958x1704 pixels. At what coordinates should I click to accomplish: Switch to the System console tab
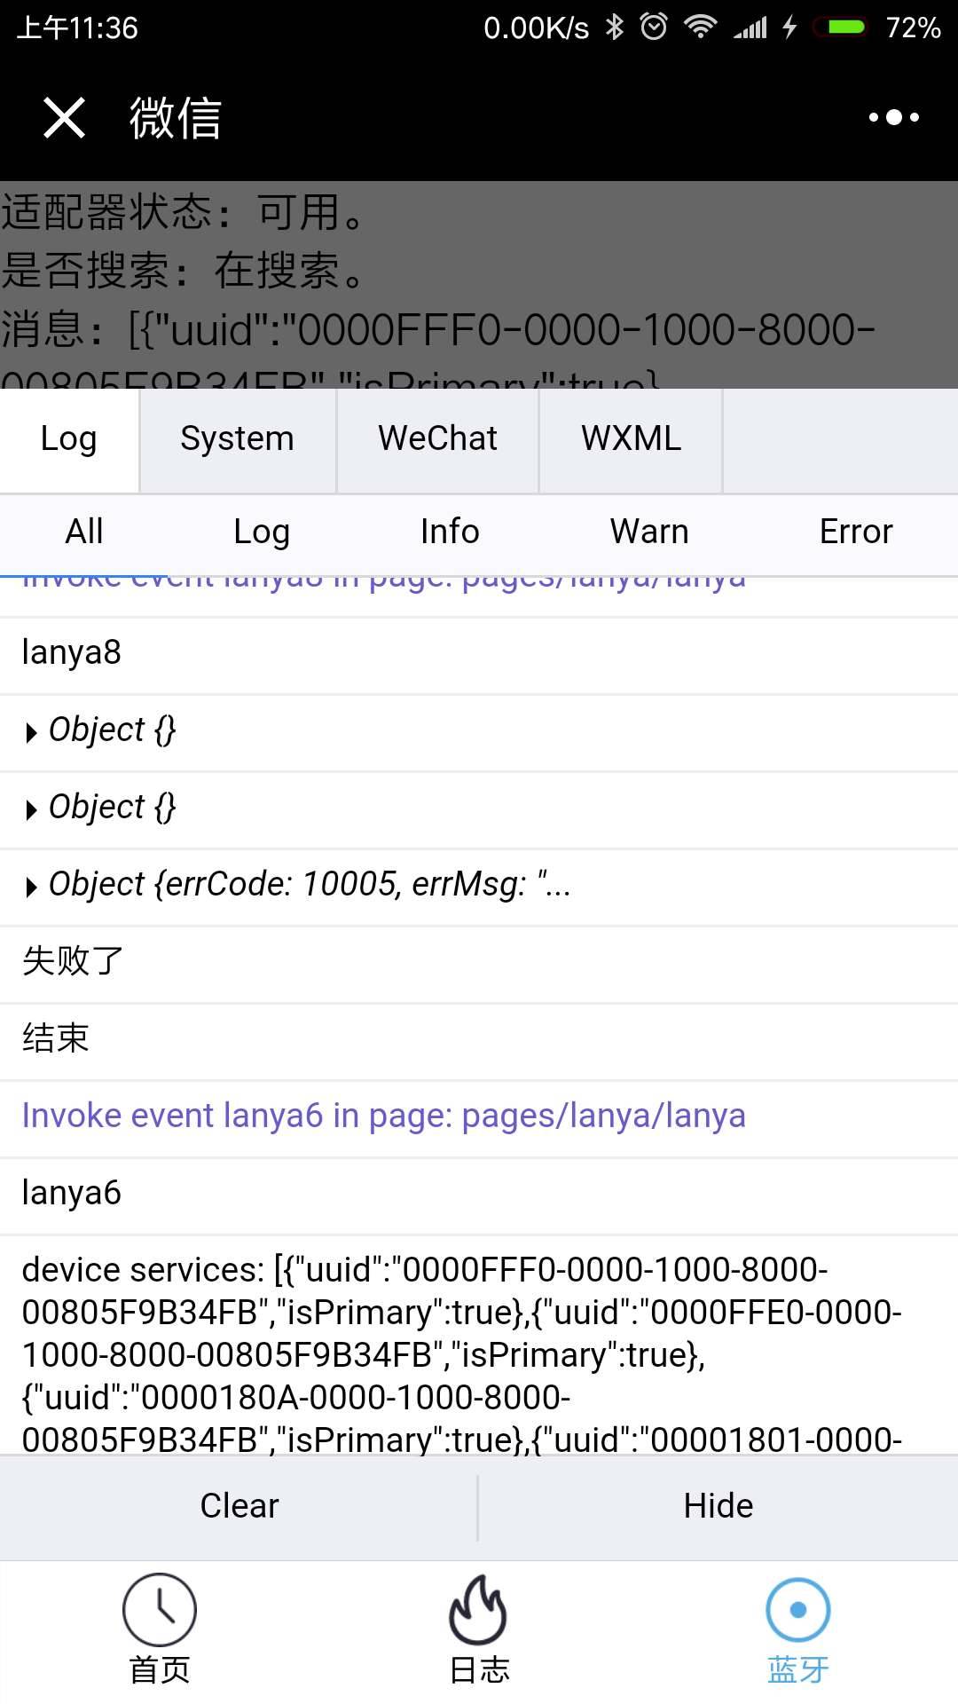pos(238,440)
